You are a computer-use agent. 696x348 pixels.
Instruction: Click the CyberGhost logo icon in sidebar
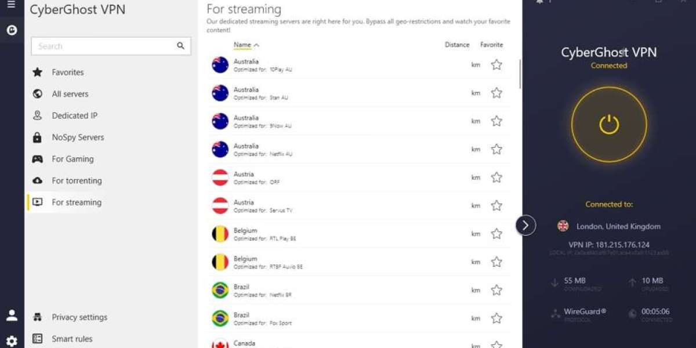12,30
